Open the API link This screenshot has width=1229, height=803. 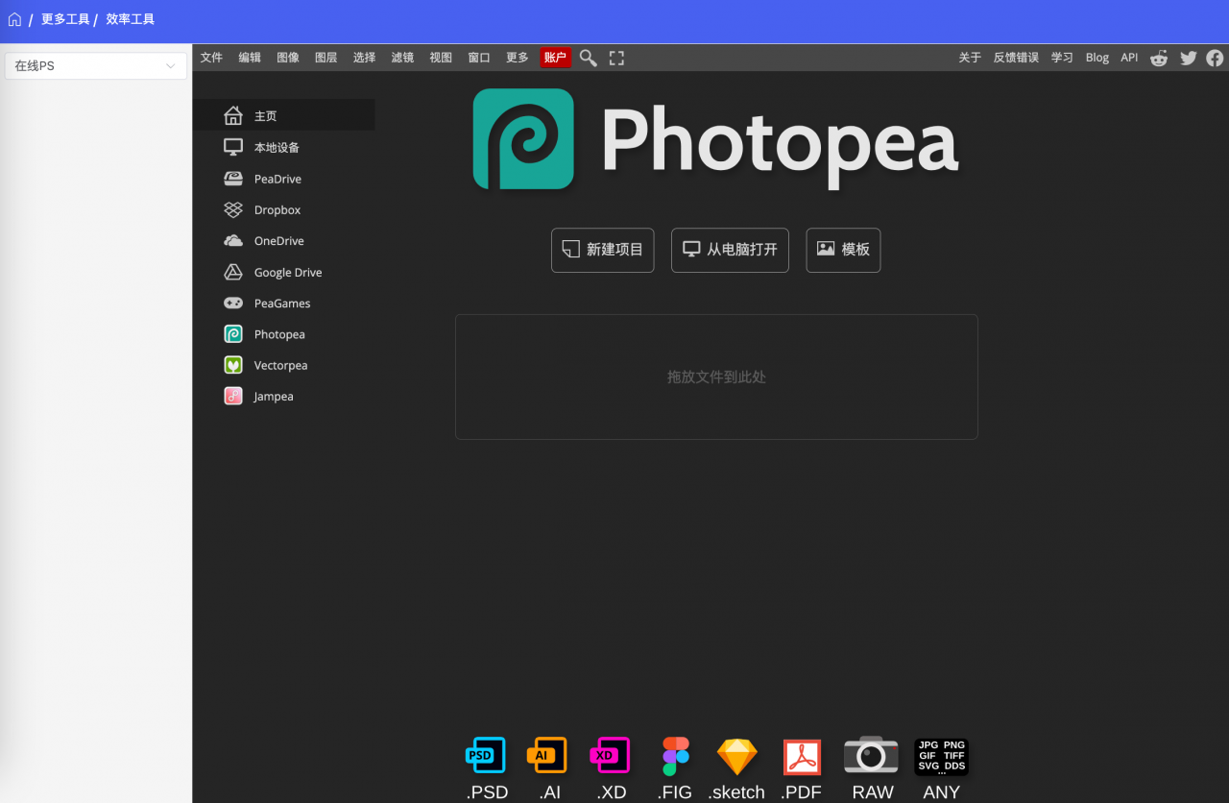tap(1129, 58)
